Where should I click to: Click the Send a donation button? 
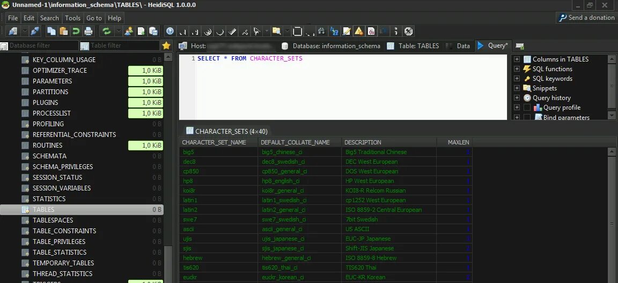tap(587, 18)
